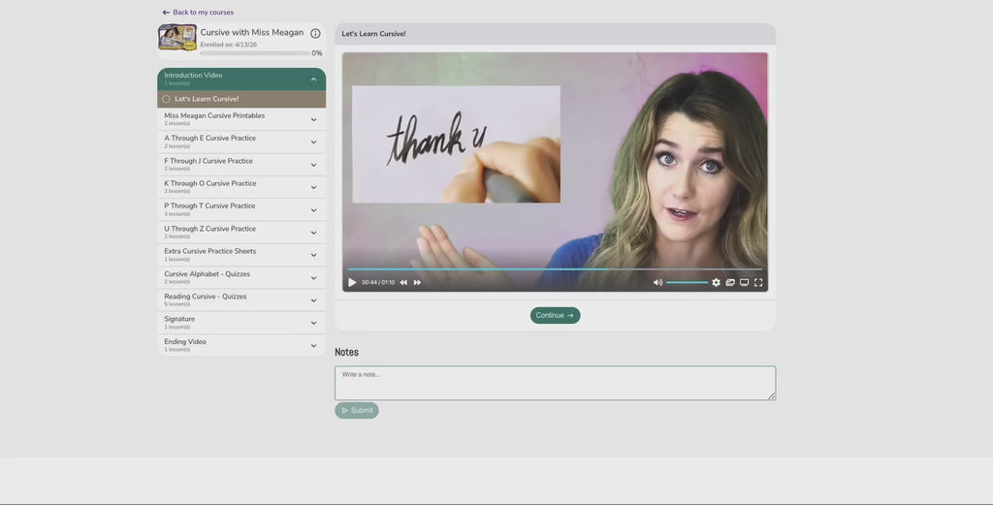993x505 pixels.
Task: Open video settings gear icon
Action: (716, 282)
